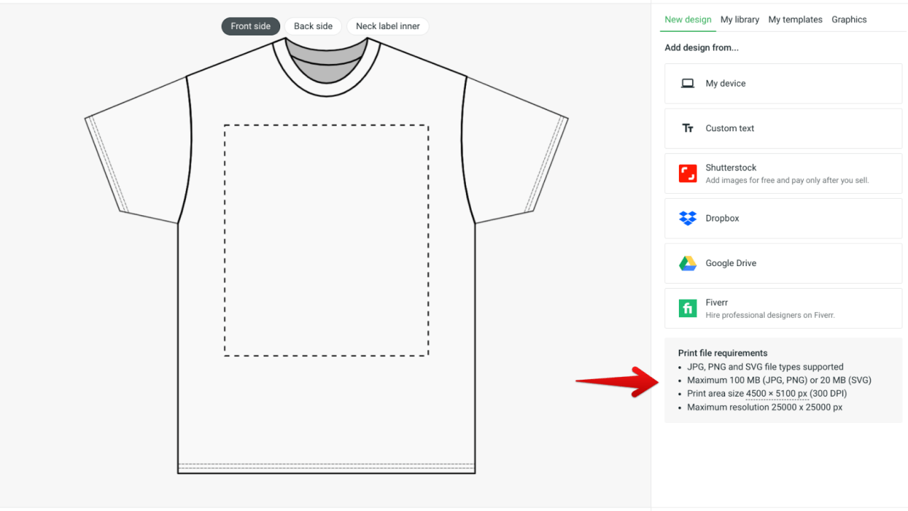Click the green Fiverr logo icon
Viewport: 908px width, 511px height.
pyautogui.click(x=687, y=308)
